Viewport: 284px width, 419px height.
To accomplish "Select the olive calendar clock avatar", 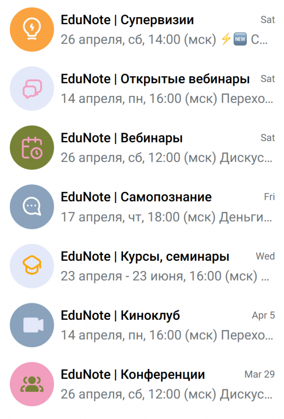I will click(x=32, y=148).
